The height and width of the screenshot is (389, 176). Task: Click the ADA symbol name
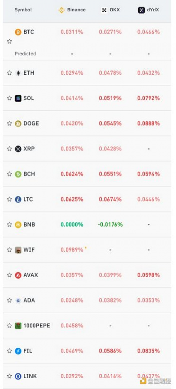point(29,300)
